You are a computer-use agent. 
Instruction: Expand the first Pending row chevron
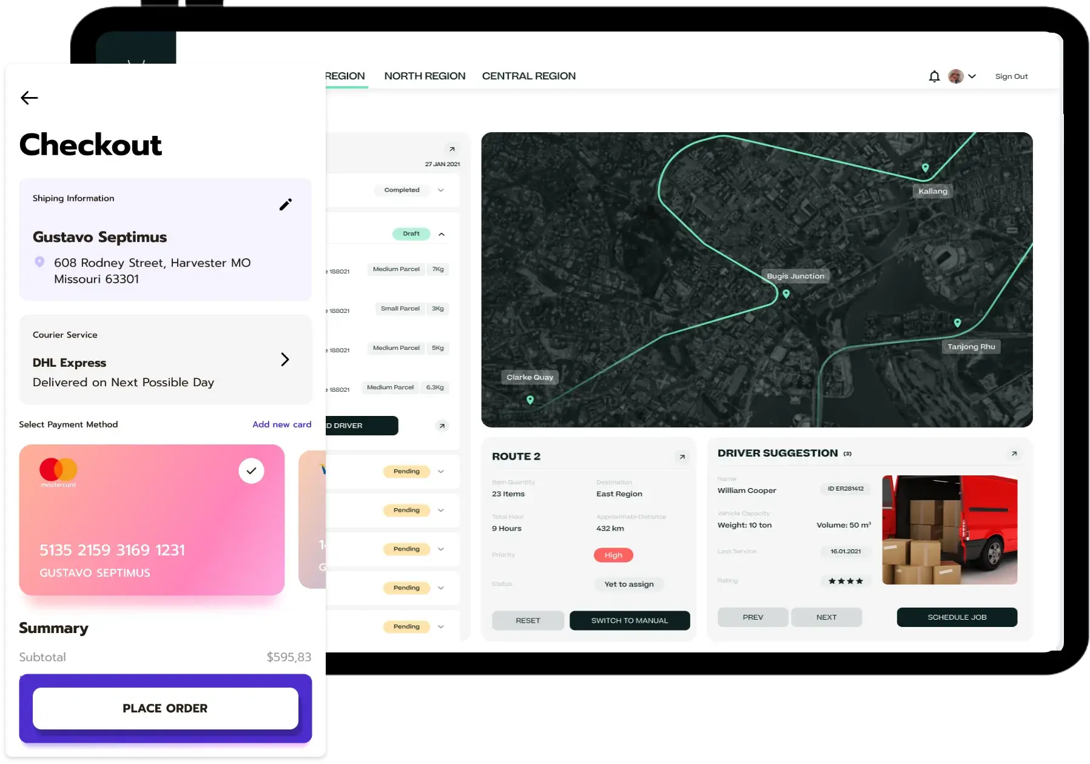click(x=441, y=471)
